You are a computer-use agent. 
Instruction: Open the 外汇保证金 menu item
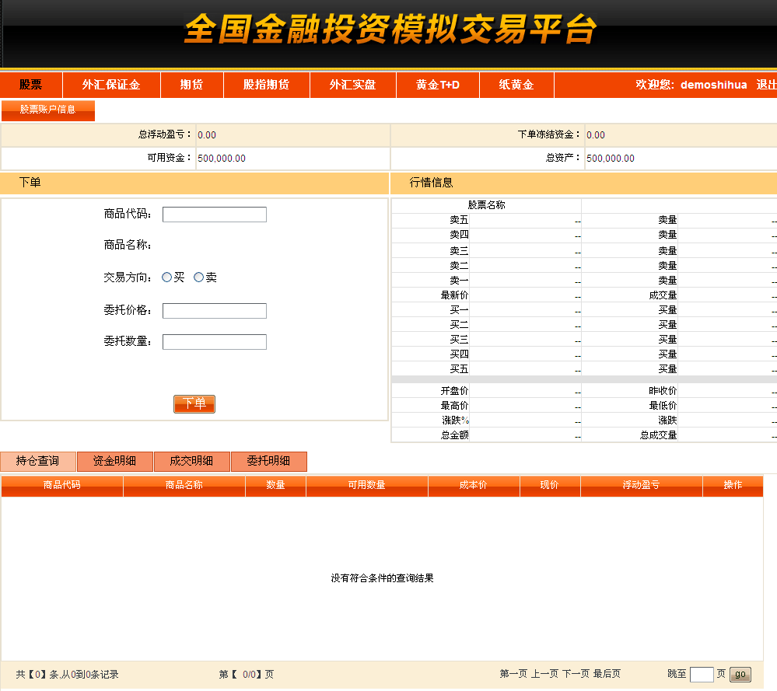[111, 85]
